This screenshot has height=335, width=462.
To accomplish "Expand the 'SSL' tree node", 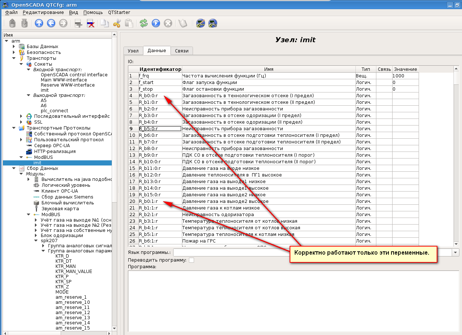I will [21, 122].
